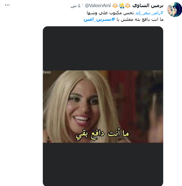The width and height of the screenshot is (182, 186).
Task: Open the hashtag #رامز_نيفر_إند
Action: pyautogui.click(x=149, y=13)
